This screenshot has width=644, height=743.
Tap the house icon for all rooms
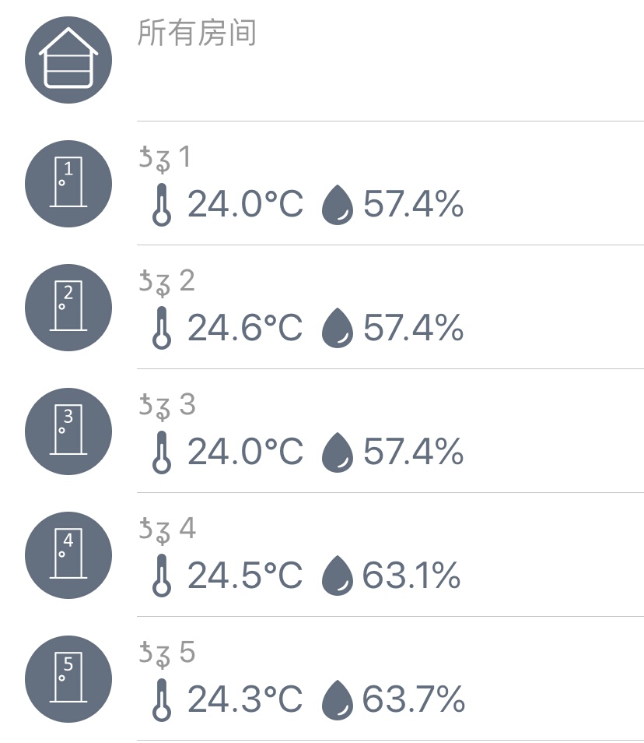[68, 61]
